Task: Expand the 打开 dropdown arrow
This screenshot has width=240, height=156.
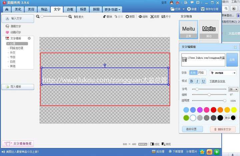Action: 184,9
